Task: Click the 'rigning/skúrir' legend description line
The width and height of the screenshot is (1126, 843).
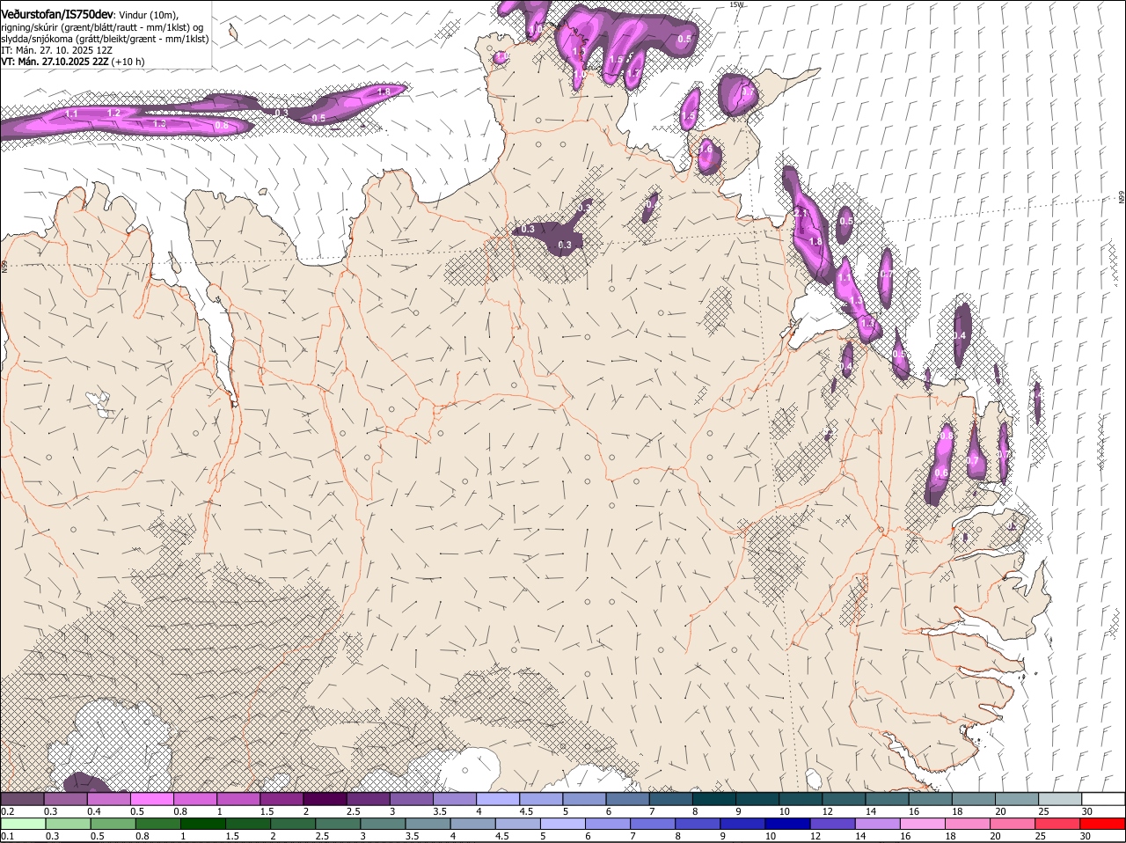Action: pyautogui.click(x=103, y=27)
